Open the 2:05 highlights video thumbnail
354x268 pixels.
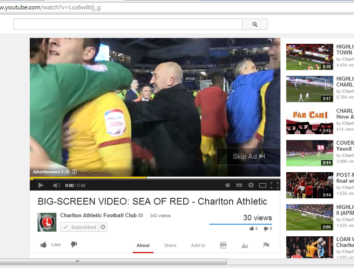[x=310, y=217]
